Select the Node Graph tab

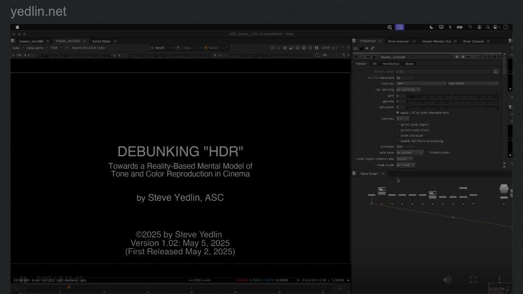tap(369, 174)
